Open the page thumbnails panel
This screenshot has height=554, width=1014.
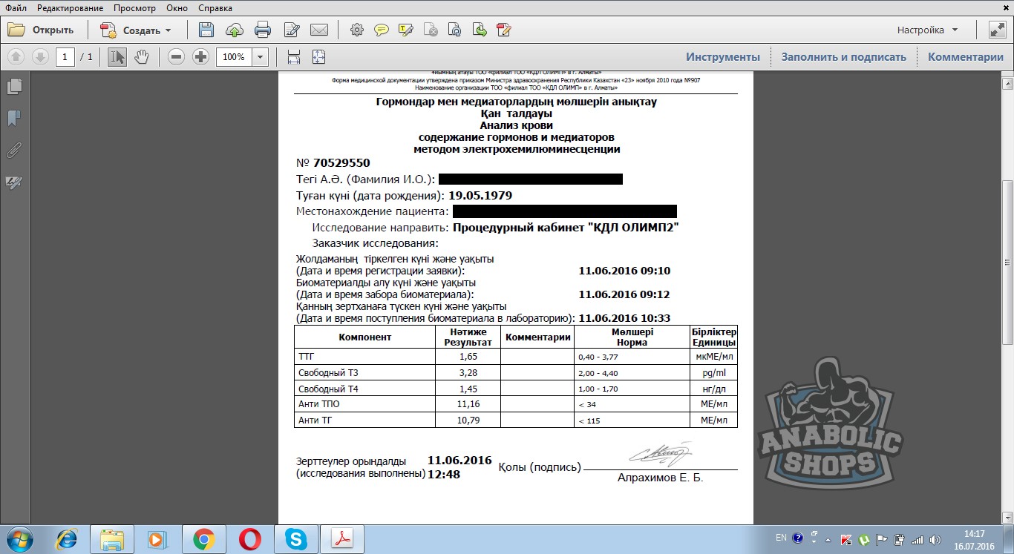click(14, 87)
